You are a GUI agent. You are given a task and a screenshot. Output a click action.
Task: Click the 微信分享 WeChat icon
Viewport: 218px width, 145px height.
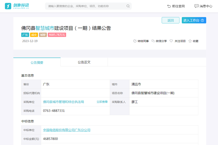tap(153, 41)
